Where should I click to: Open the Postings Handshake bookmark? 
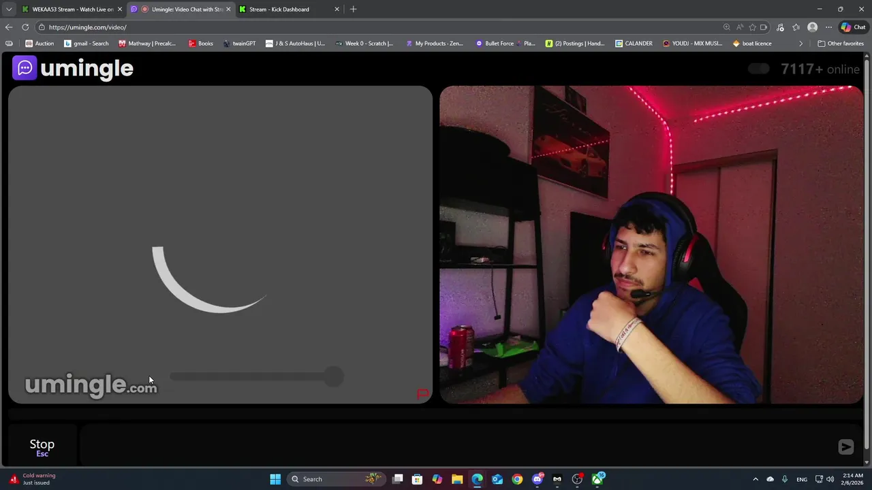coord(575,44)
